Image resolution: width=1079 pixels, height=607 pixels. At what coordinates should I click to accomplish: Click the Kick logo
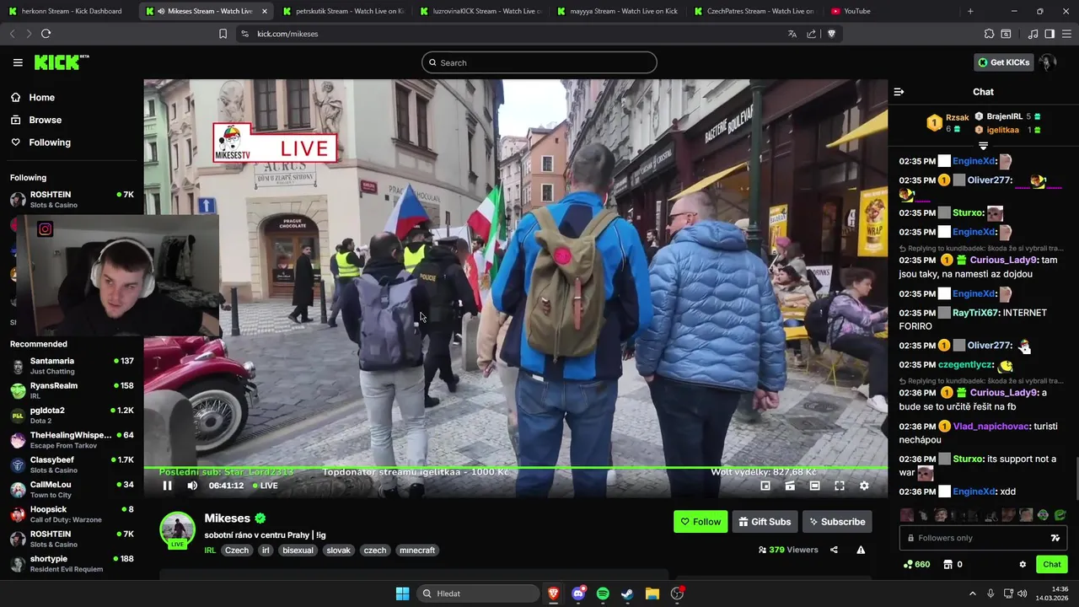tap(61, 62)
